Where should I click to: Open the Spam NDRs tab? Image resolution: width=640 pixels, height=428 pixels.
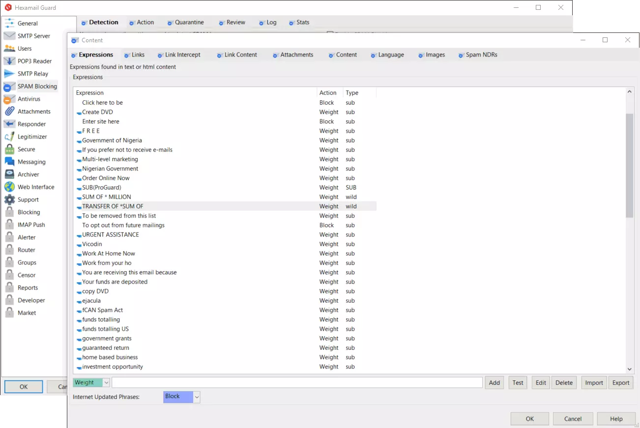pyautogui.click(x=481, y=55)
